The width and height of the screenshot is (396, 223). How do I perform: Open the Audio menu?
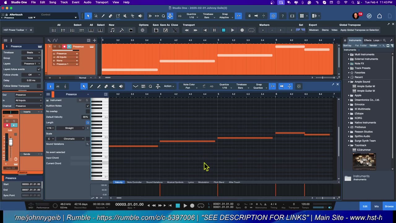[88, 2]
